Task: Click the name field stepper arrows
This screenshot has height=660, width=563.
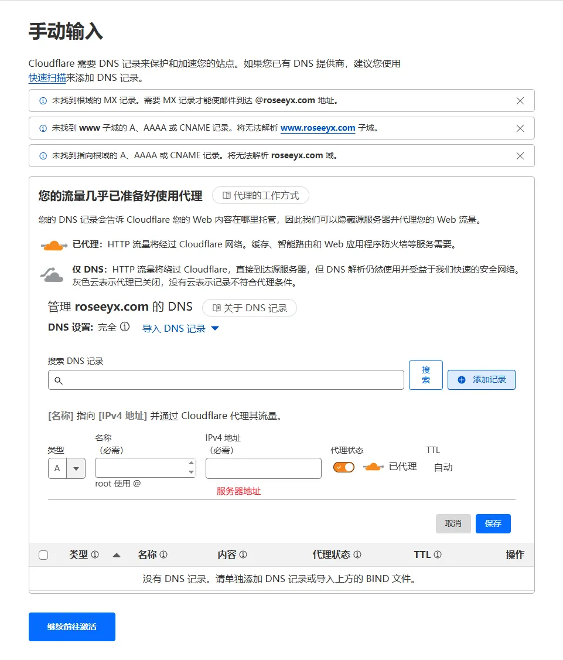Action: click(x=192, y=468)
